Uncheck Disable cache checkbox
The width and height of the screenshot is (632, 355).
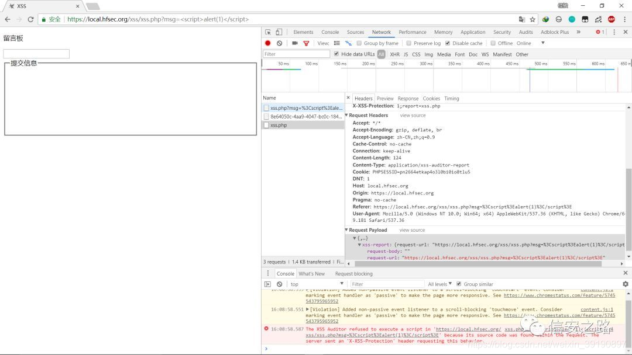448,43
